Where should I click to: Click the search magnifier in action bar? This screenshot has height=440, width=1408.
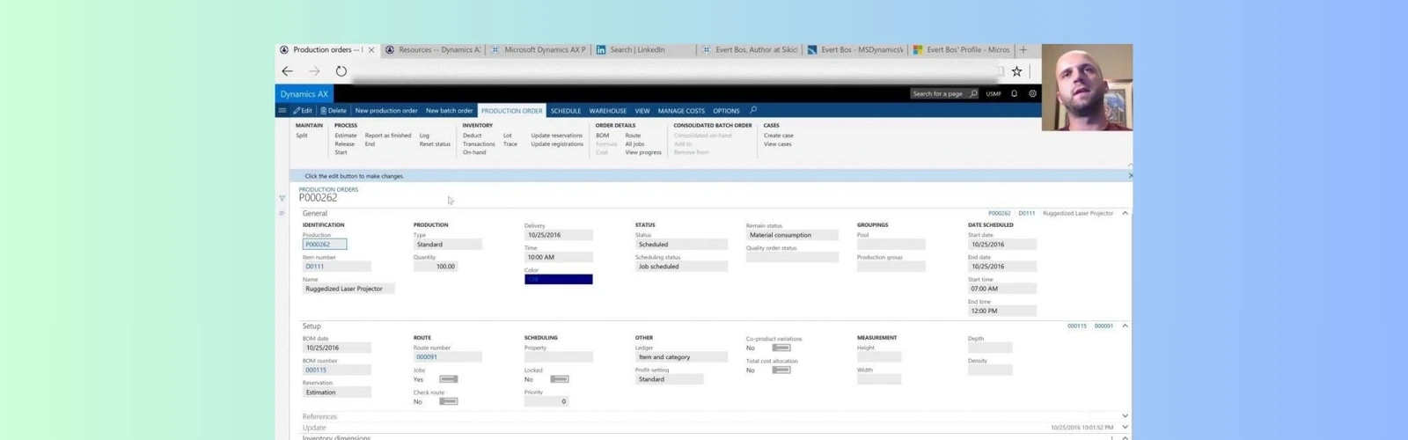point(753,111)
